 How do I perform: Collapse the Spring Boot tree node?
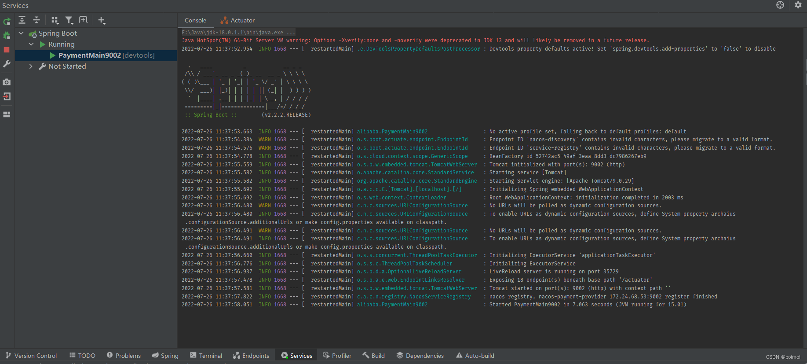pyautogui.click(x=21, y=33)
